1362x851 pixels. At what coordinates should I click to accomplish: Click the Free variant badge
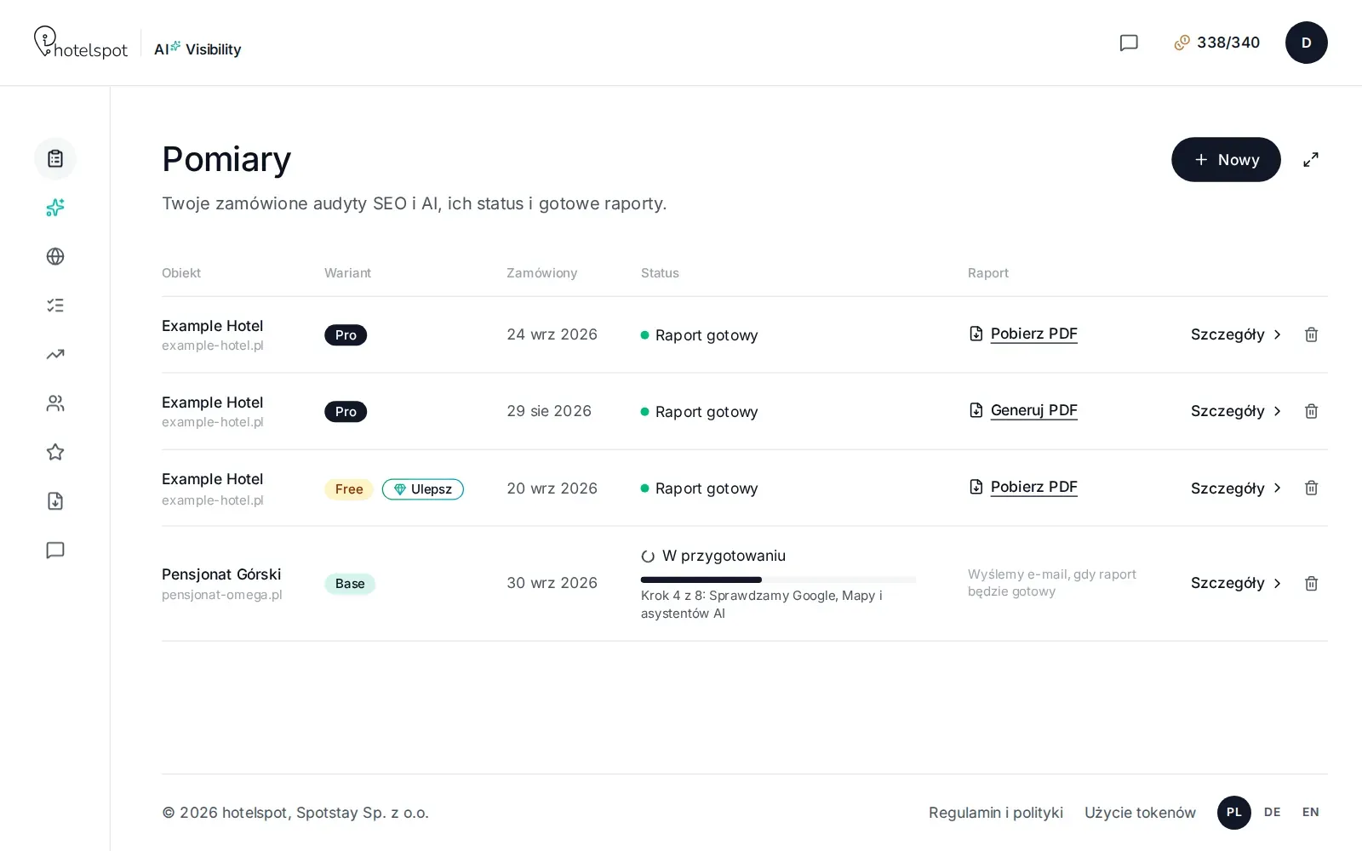[349, 489]
